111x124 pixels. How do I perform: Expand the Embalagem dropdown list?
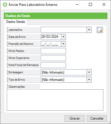(x=89, y=72)
